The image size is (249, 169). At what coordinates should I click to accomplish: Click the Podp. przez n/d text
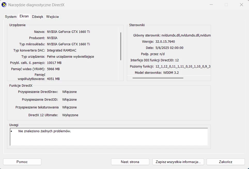point(153,54)
